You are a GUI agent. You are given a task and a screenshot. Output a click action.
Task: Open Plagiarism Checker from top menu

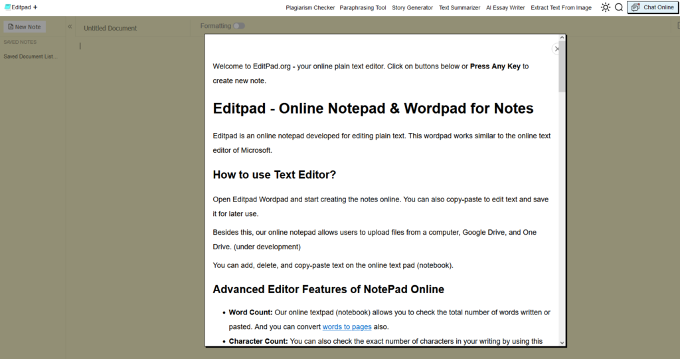[310, 8]
